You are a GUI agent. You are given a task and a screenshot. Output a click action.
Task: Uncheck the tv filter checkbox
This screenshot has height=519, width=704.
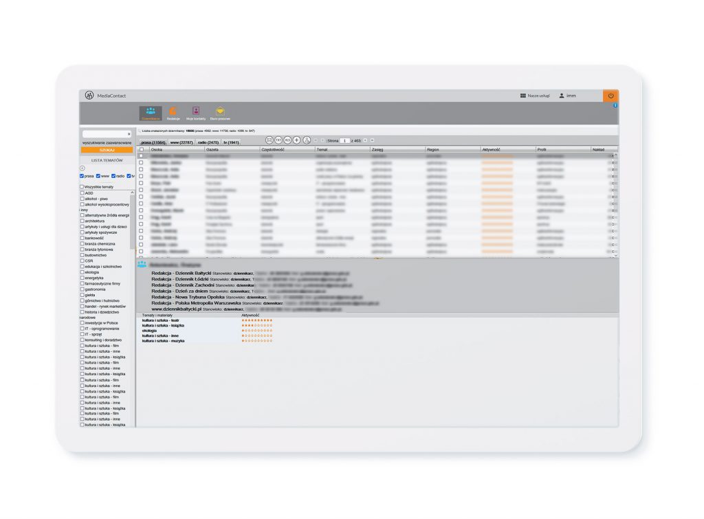129,176
